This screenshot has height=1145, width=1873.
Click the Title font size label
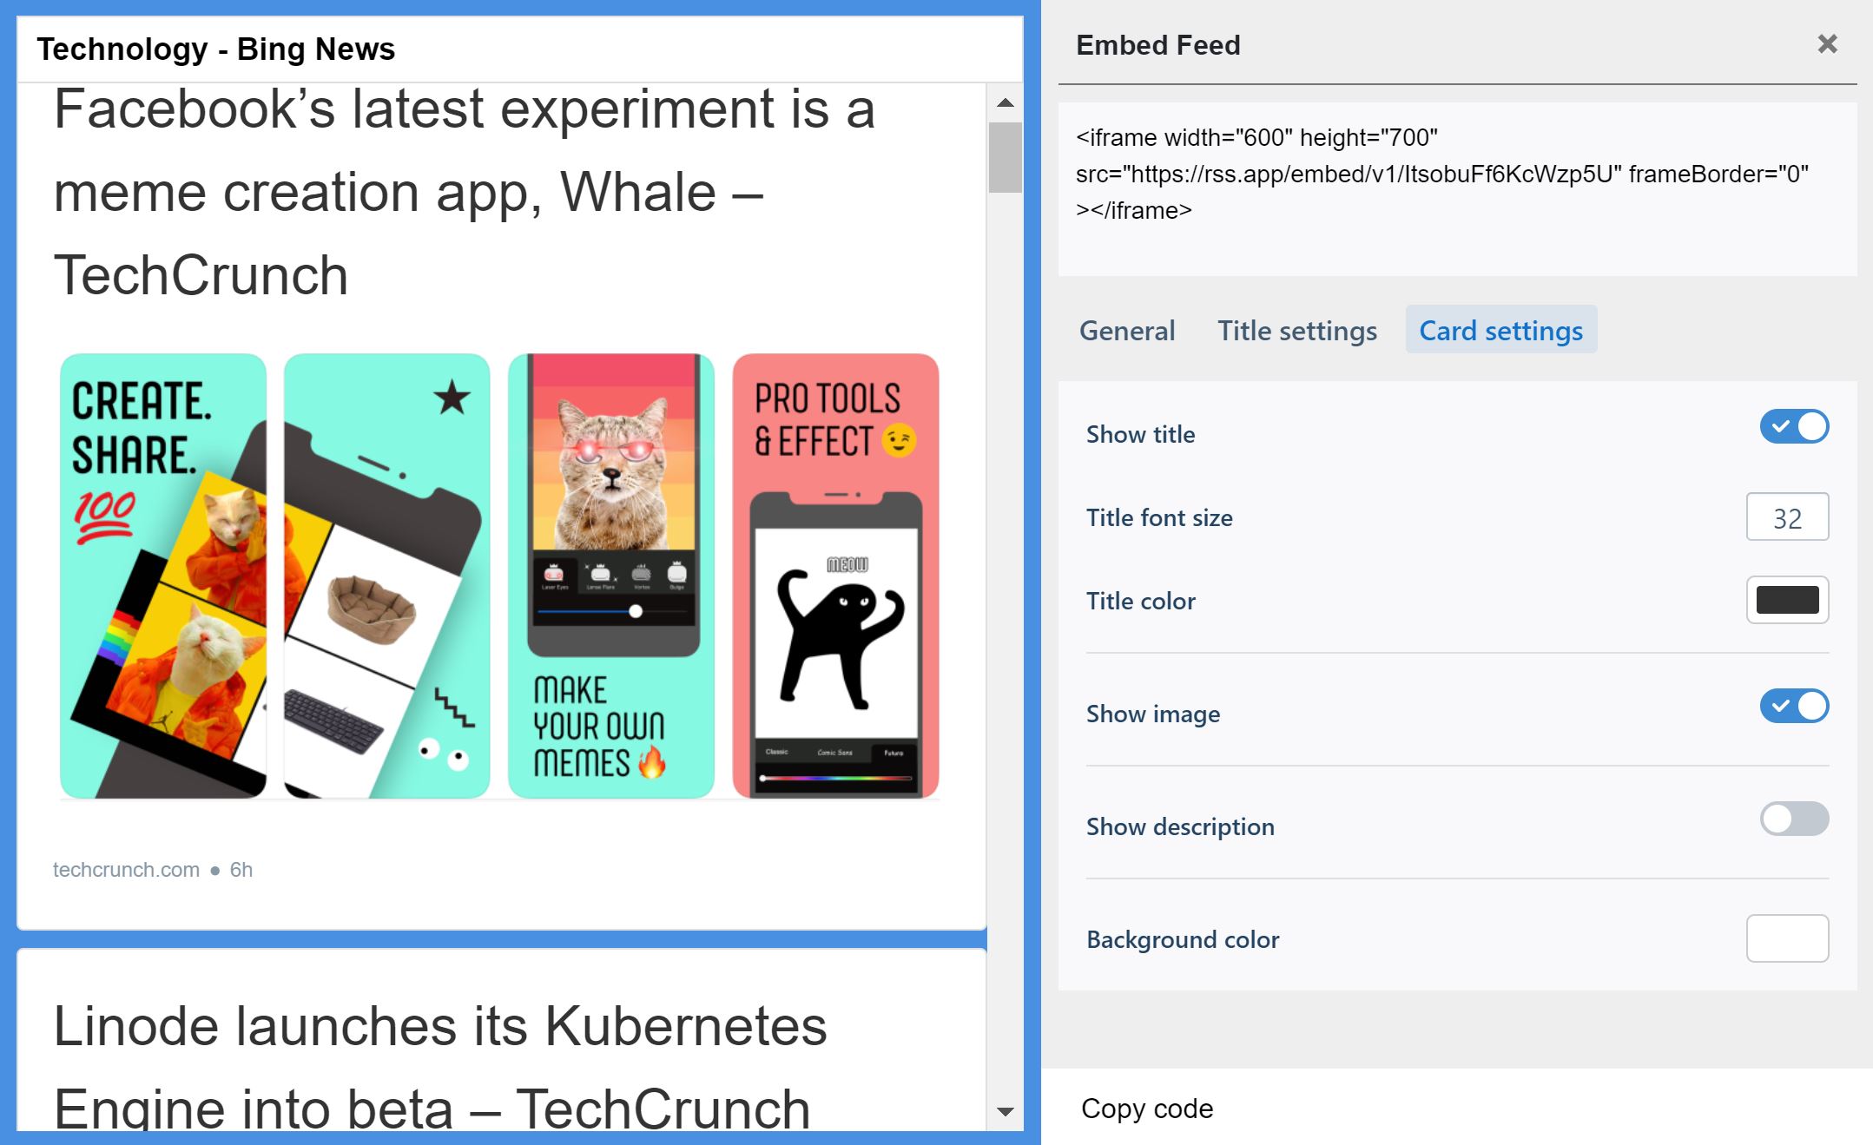[1159, 517]
